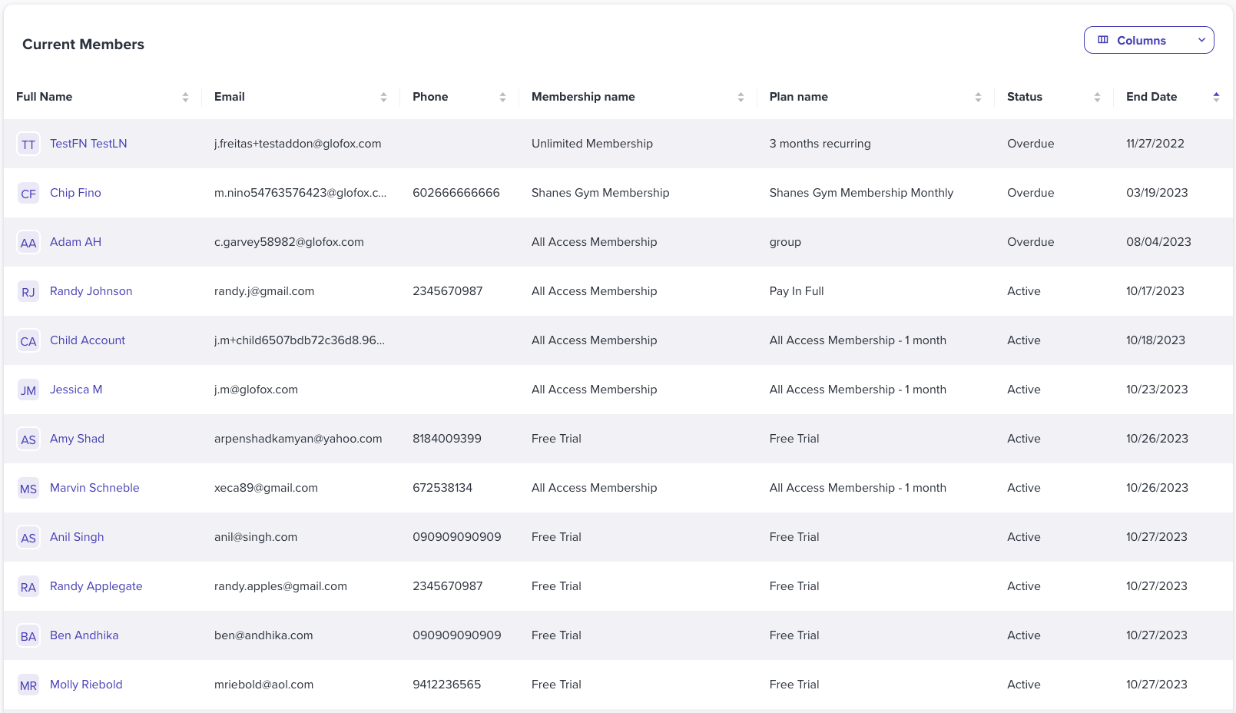1236x713 pixels.
Task: Click the BA avatar for Ben Andhika
Action: tap(28, 635)
